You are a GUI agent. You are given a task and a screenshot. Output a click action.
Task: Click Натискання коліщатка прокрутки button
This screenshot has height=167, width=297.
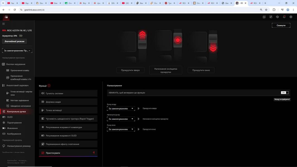(166, 70)
